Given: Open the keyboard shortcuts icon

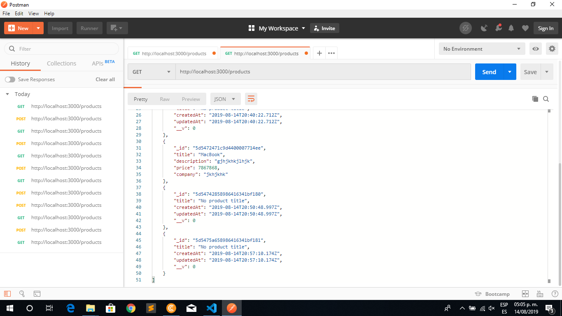Looking at the screenshot, I should [540, 294].
